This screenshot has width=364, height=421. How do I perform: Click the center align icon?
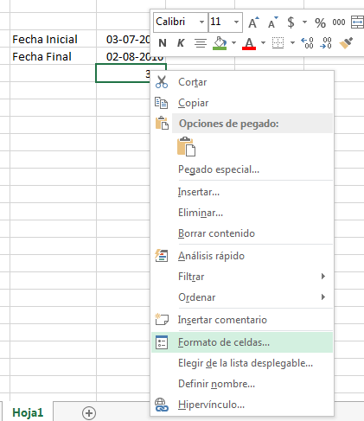coord(201,43)
